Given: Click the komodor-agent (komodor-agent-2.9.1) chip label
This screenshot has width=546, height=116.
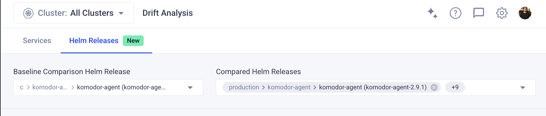Looking at the screenshot, I should tap(373, 87).
